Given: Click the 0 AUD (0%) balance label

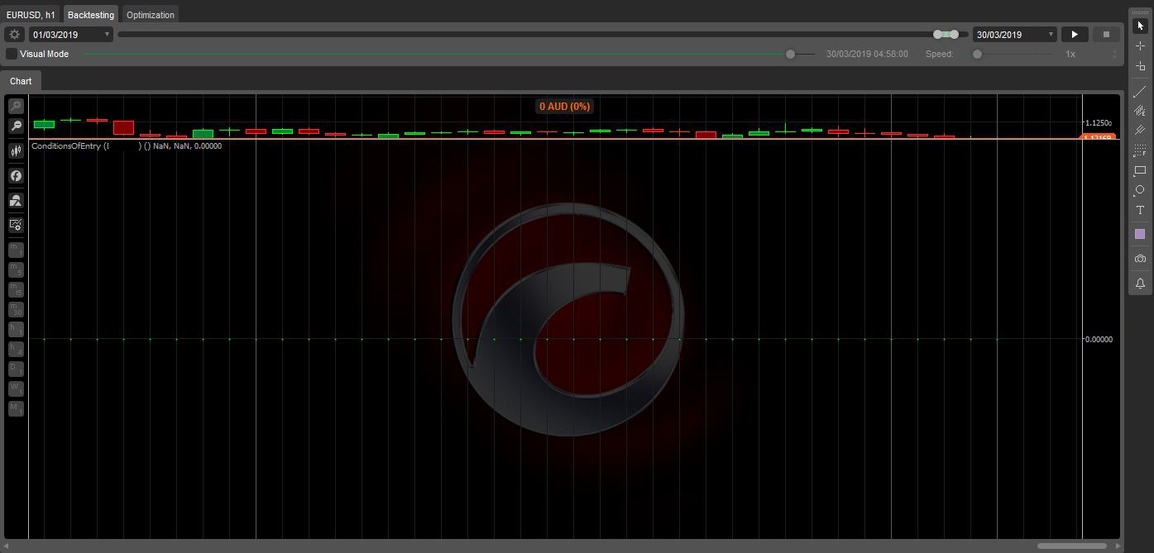Looking at the screenshot, I should (565, 107).
